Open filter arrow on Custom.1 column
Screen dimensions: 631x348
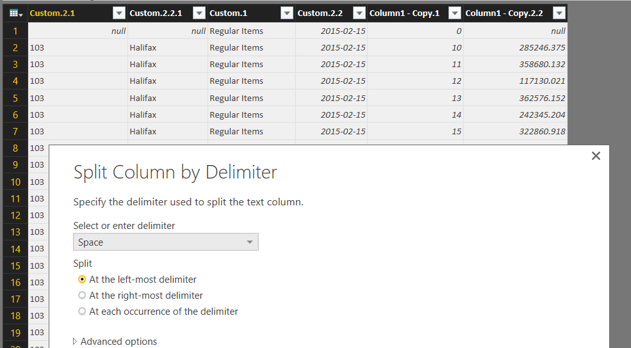coord(286,13)
